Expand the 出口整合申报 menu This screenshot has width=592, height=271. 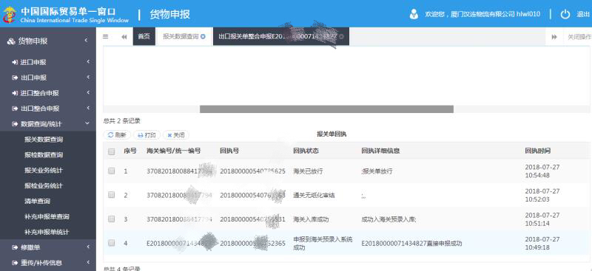tap(48, 109)
